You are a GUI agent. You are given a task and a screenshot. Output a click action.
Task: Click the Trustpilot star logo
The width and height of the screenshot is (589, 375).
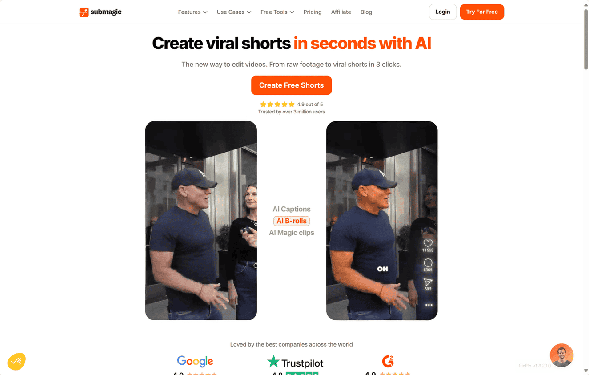click(273, 361)
